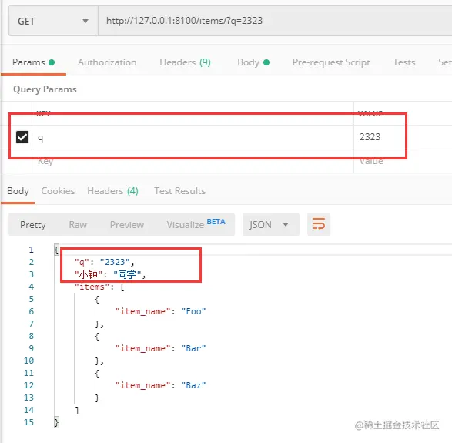Open the JSON format dropdown
The width and height of the screenshot is (452, 443).
(x=271, y=224)
